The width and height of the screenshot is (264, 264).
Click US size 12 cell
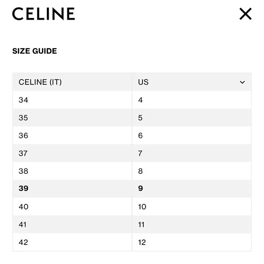192,242
